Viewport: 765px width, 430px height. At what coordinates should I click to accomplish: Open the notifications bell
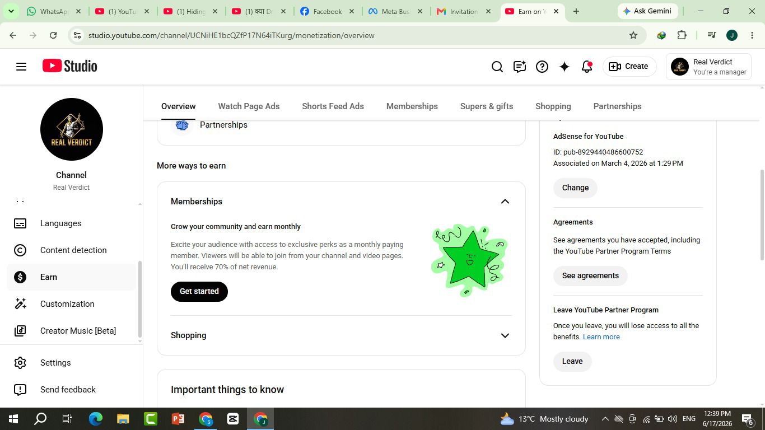587,67
